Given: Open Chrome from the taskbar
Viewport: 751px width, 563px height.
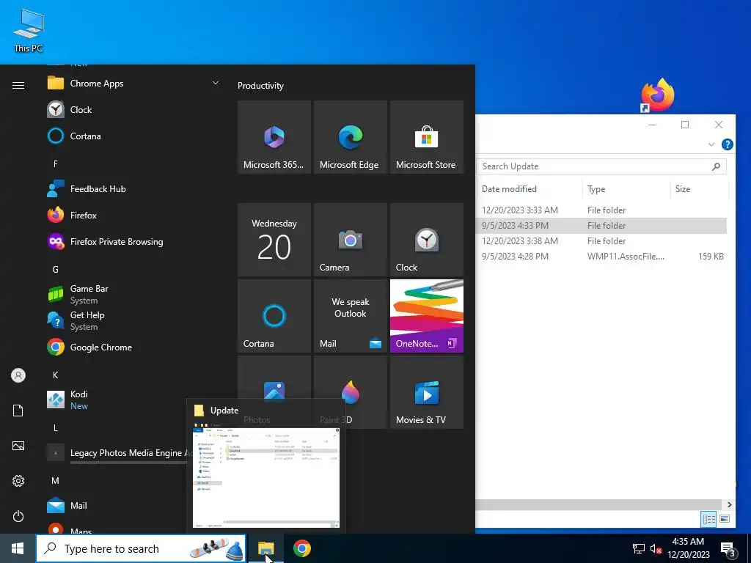Looking at the screenshot, I should 302,548.
